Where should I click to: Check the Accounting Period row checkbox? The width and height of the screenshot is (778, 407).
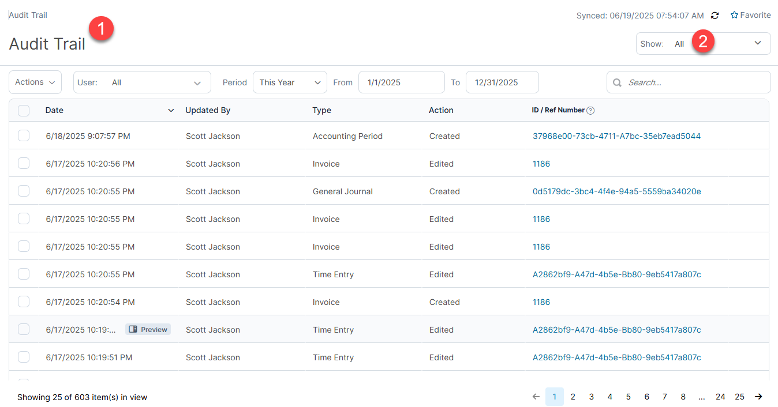pos(24,135)
